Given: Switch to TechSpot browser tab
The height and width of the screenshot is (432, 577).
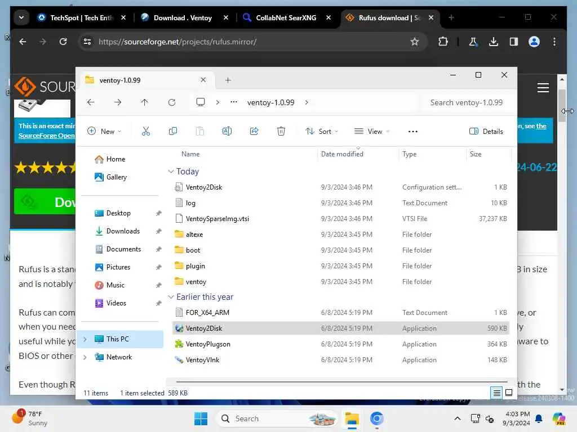Looking at the screenshot, I should (x=82, y=17).
